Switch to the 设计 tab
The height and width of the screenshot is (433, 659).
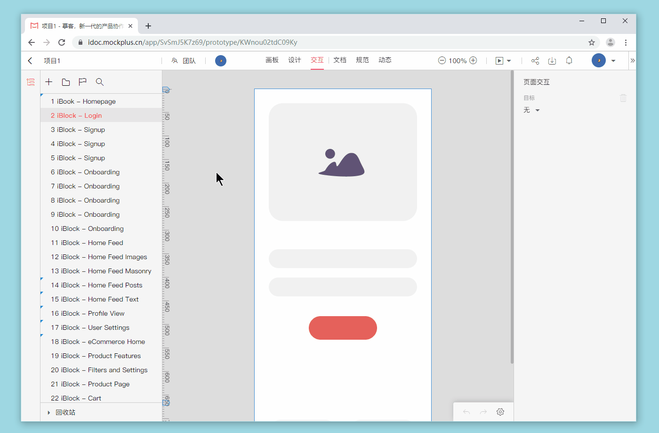[295, 60]
